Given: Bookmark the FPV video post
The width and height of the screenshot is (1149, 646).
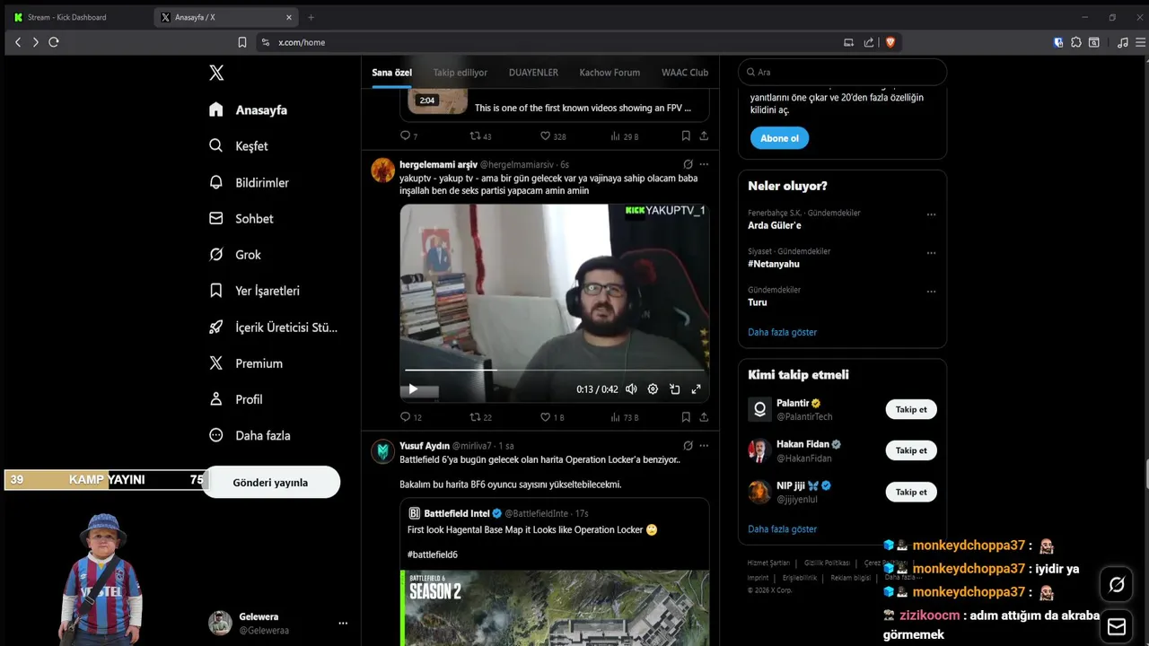Looking at the screenshot, I should pos(686,136).
